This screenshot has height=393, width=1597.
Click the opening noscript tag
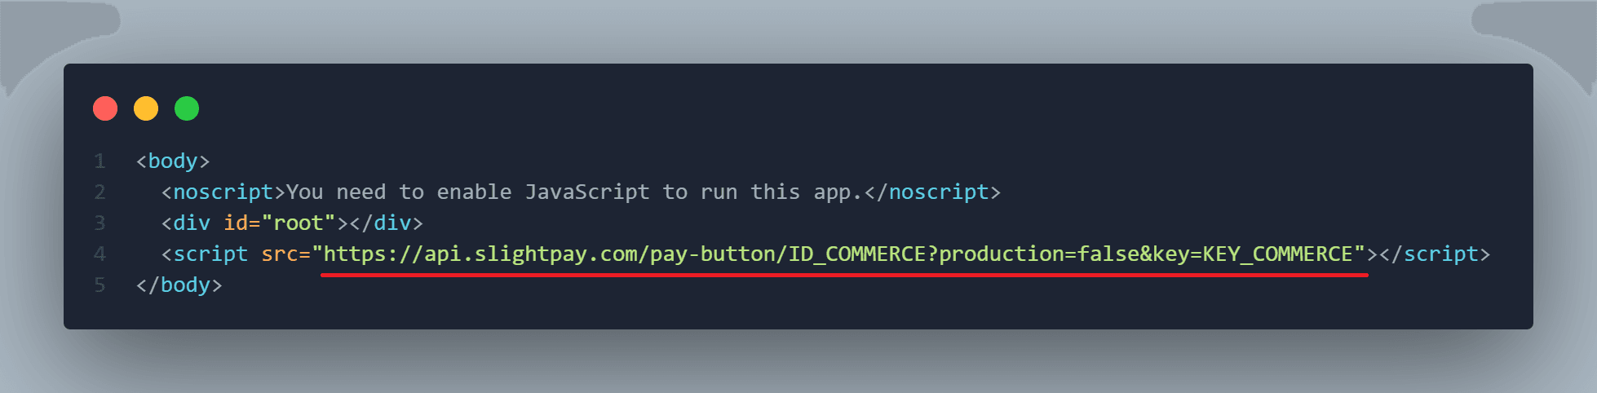pyautogui.click(x=223, y=192)
